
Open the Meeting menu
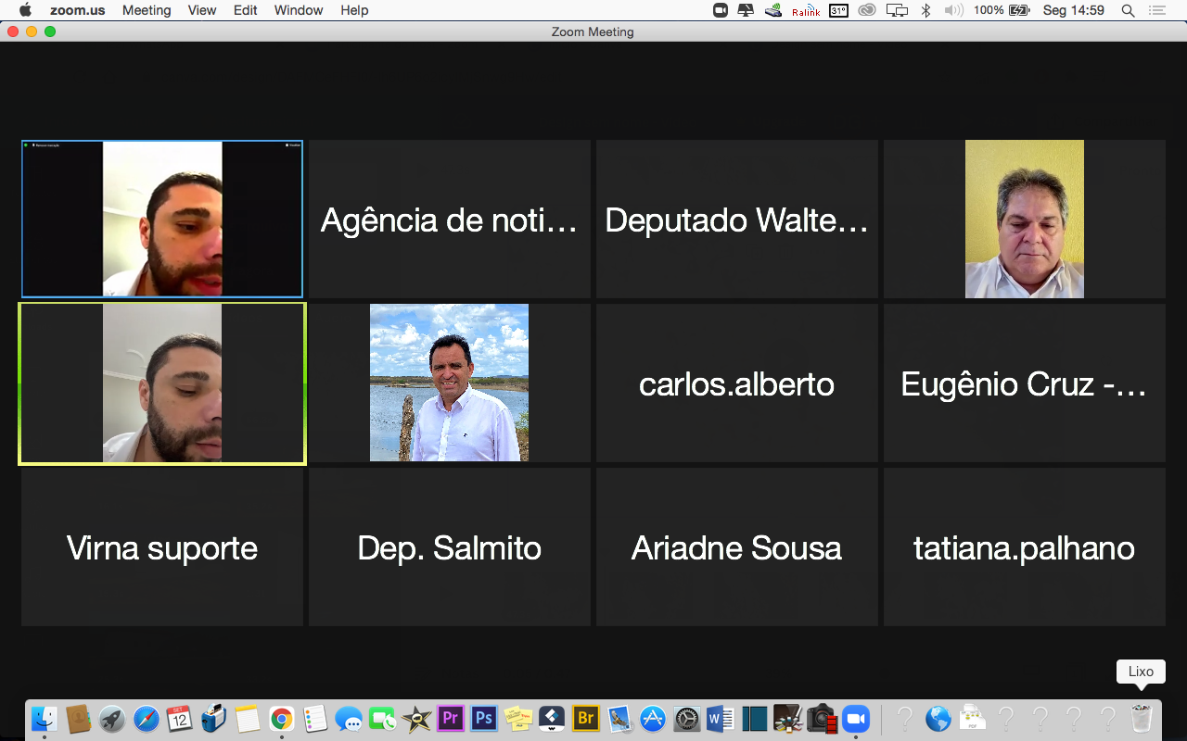[147, 10]
